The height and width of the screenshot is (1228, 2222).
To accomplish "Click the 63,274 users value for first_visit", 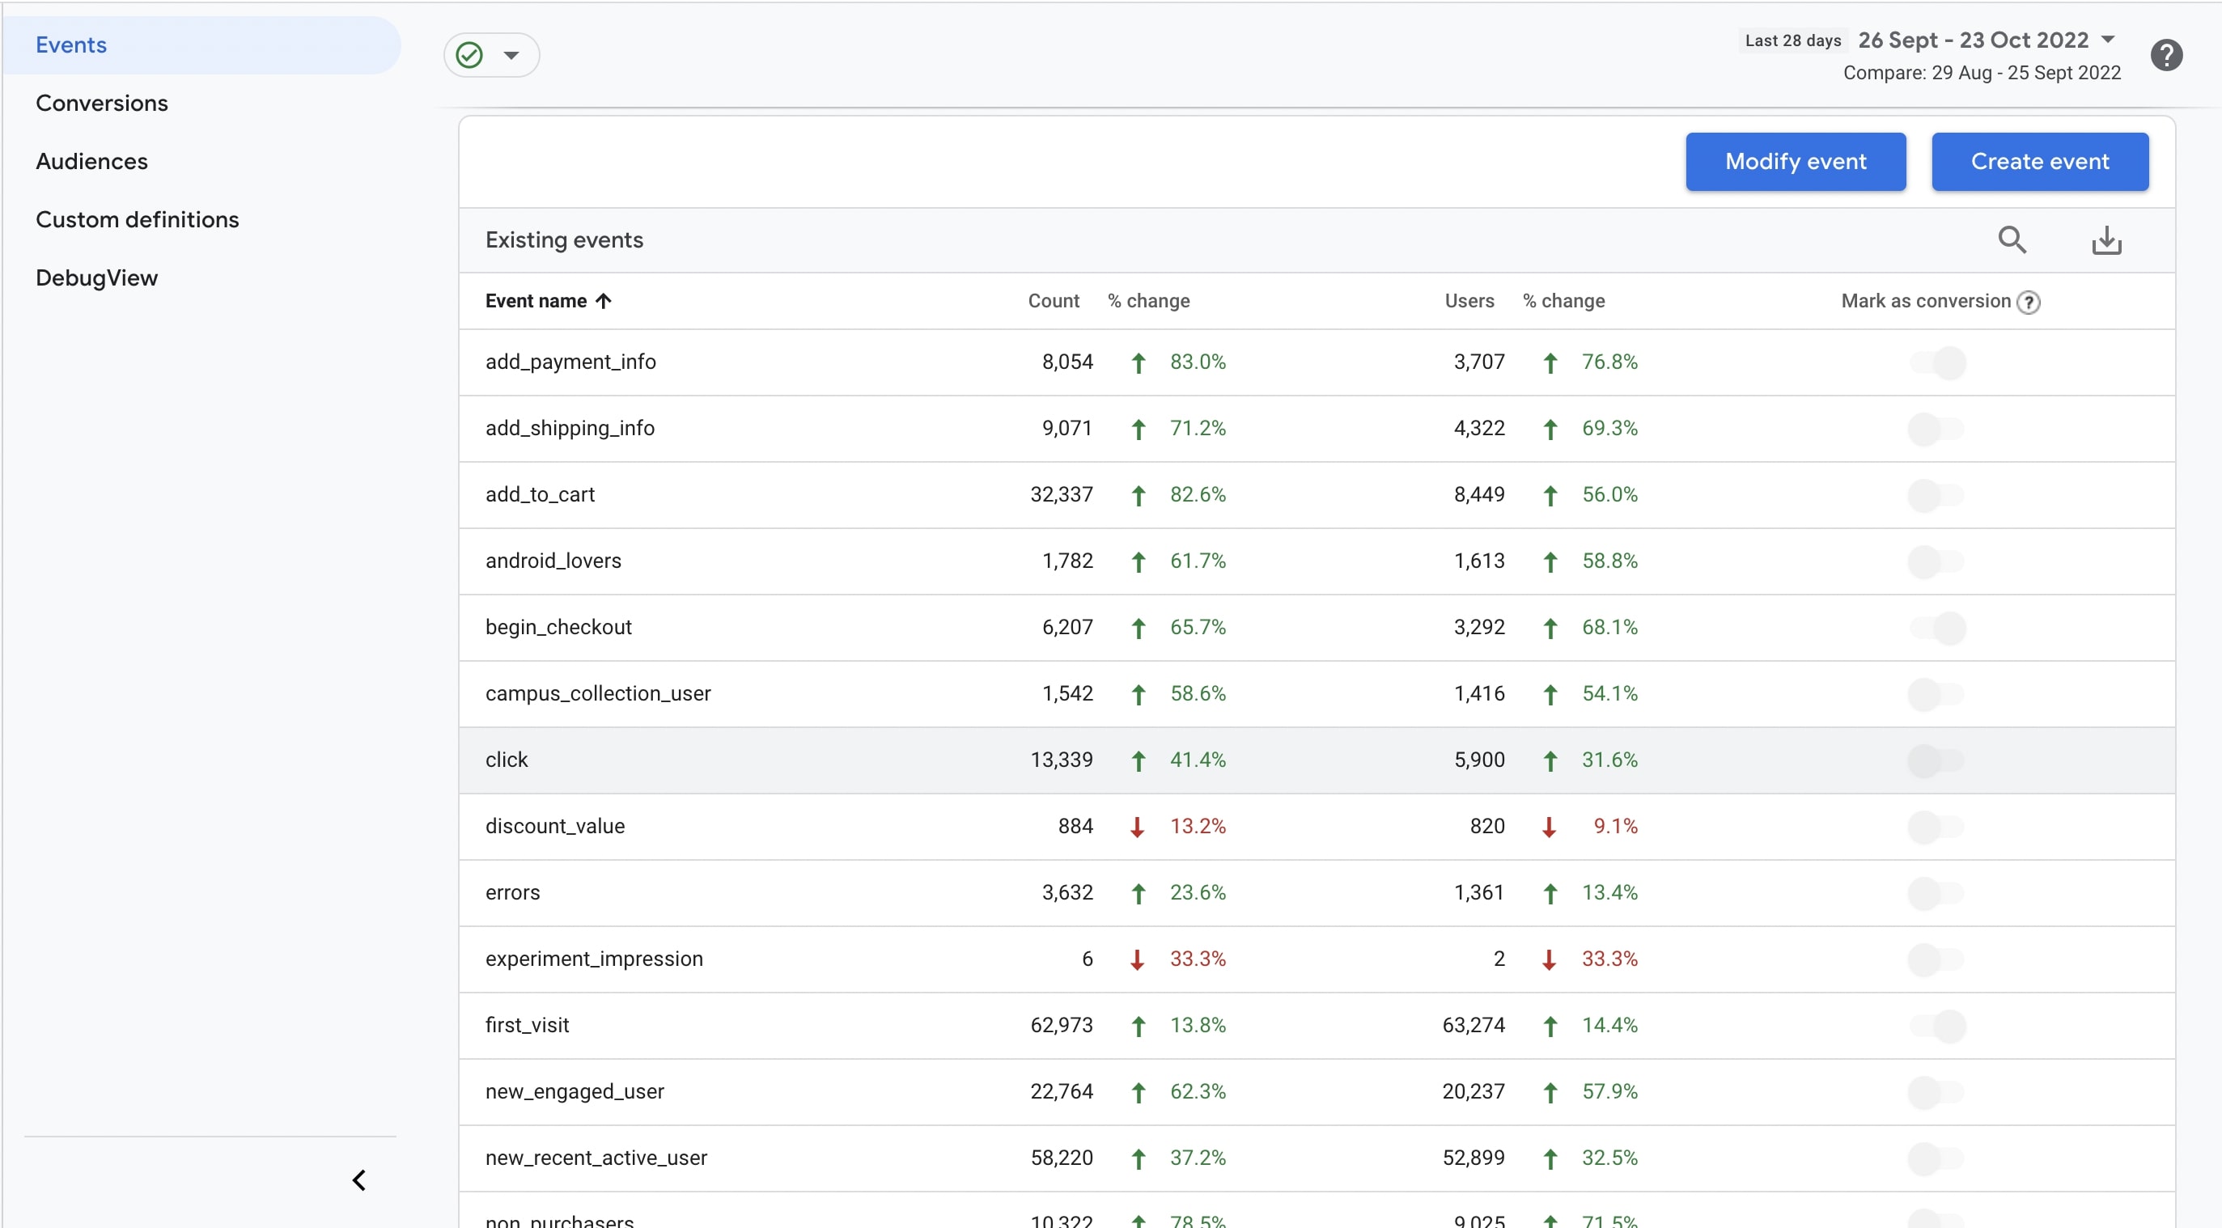I will (x=1473, y=1027).
